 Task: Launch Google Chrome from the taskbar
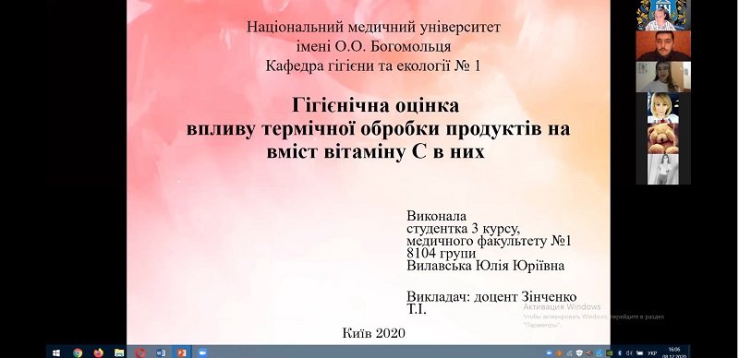coord(78,352)
